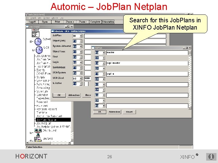Select the highlighted JobPlan Netplan tree item
This screenshot has height=163, width=218.
[x=53, y=120]
